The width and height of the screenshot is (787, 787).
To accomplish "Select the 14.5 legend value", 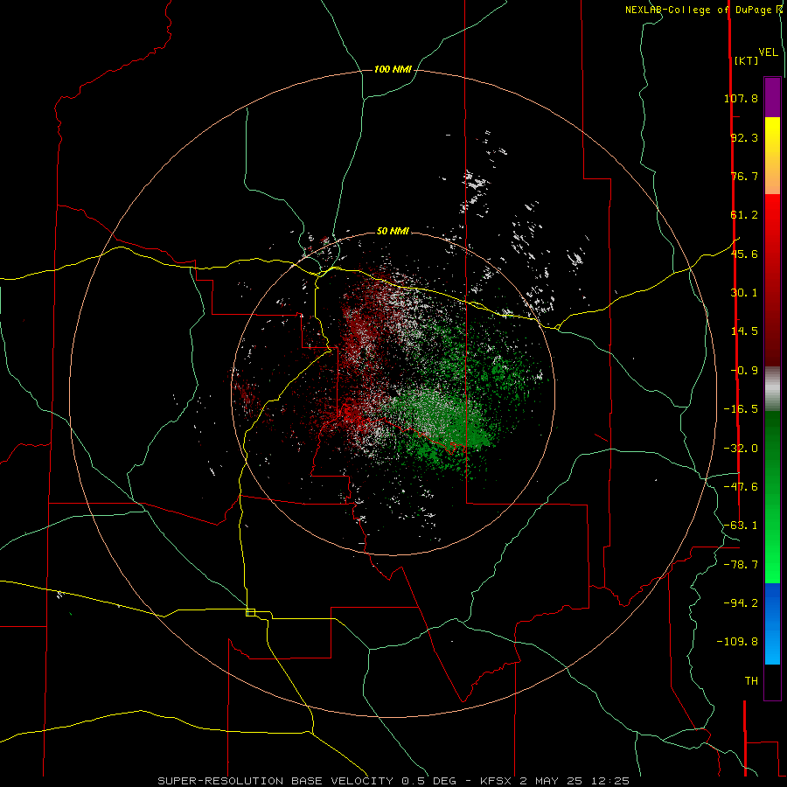I will pos(744,331).
